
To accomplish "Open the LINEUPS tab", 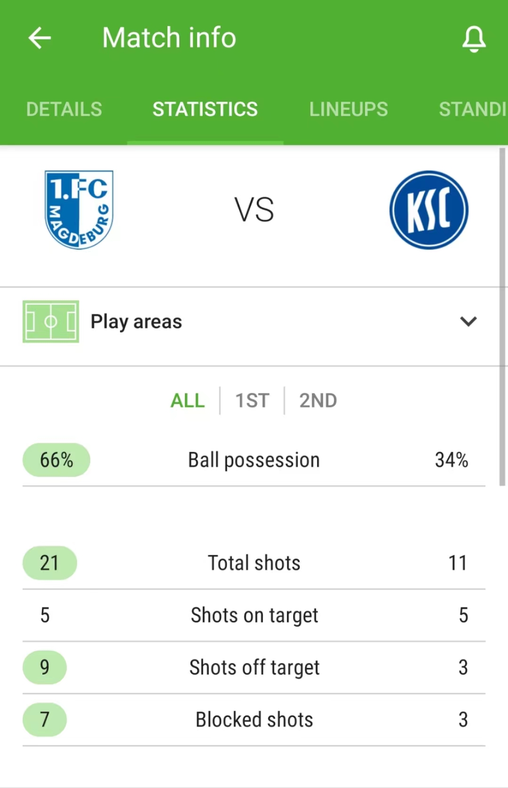I will coord(349,109).
